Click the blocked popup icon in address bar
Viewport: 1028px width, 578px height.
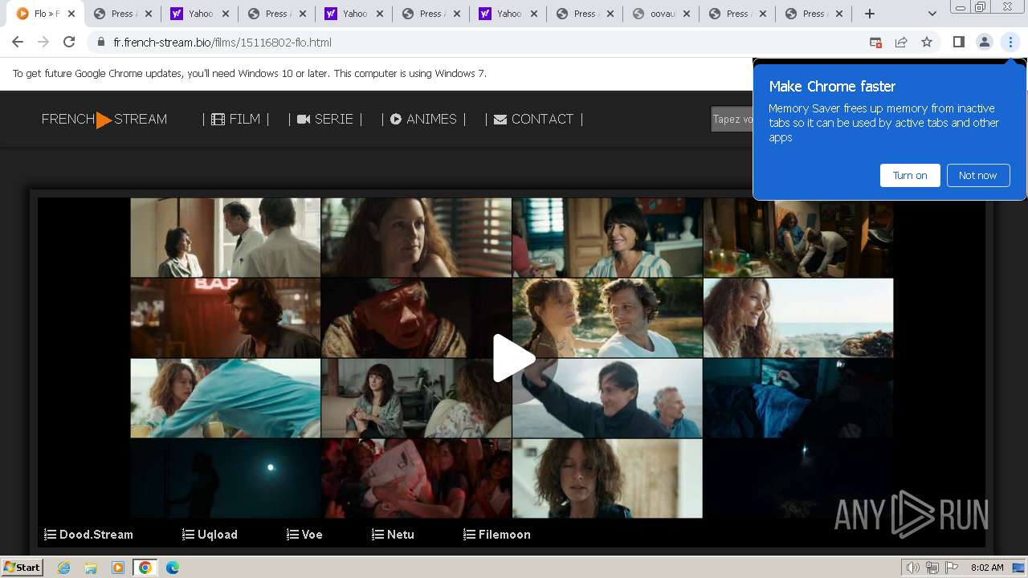tap(875, 43)
